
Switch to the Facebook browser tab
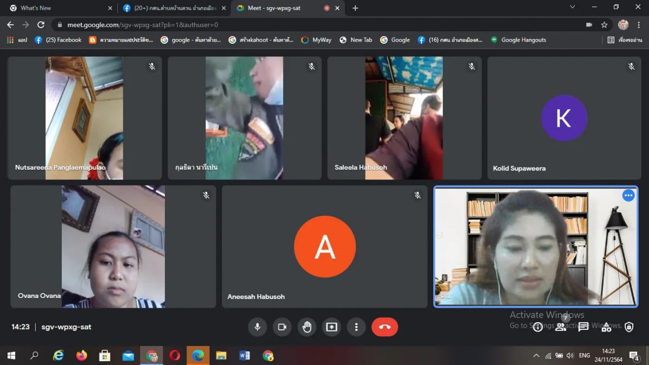173,8
